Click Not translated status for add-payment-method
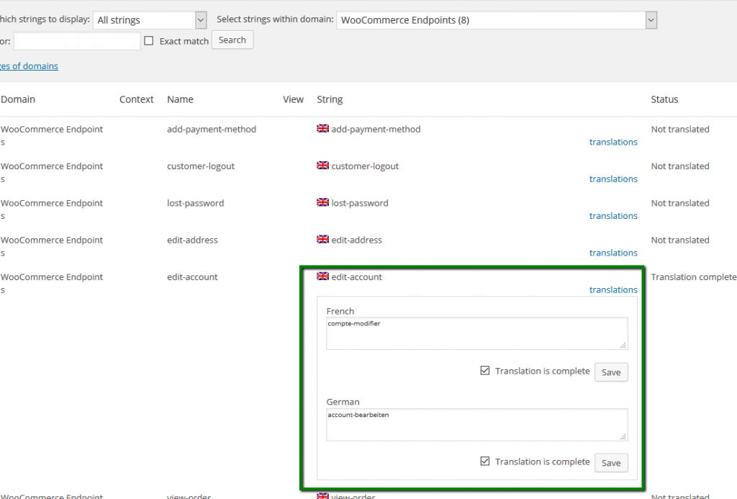This screenshot has height=499, width=737. click(x=680, y=129)
